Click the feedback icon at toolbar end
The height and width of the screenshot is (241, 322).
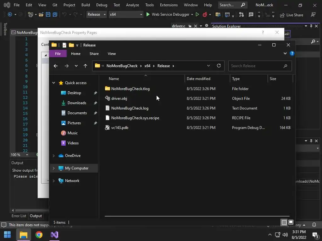pos(313,14)
